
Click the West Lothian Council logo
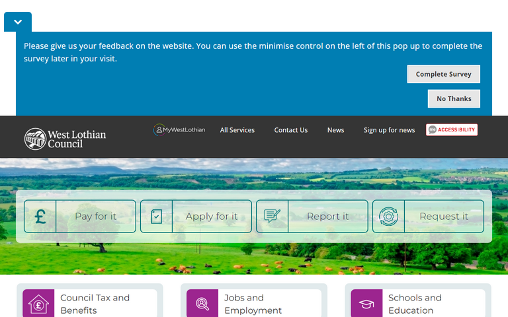click(65, 139)
